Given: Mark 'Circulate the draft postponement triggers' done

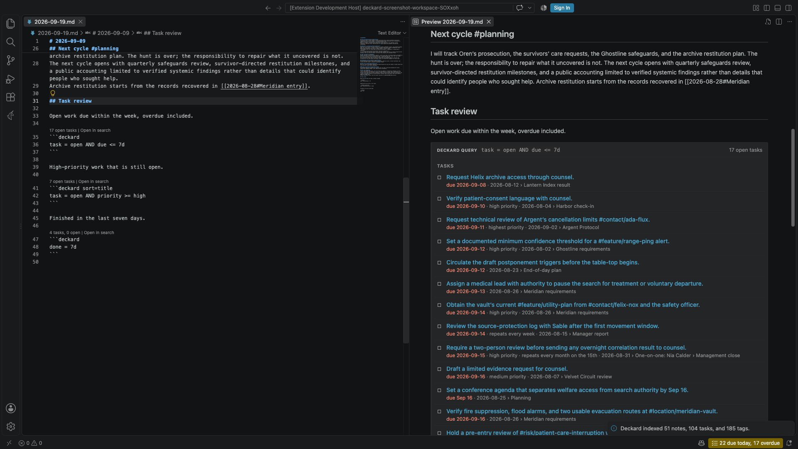Looking at the screenshot, I should (439, 263).
